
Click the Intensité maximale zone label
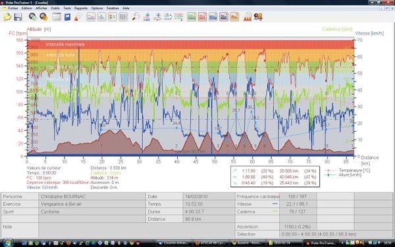click(65, 44)
